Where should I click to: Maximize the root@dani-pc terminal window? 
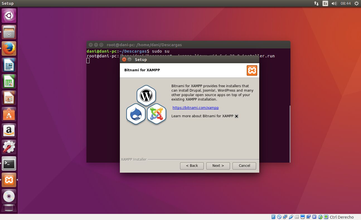click(101, 45)
